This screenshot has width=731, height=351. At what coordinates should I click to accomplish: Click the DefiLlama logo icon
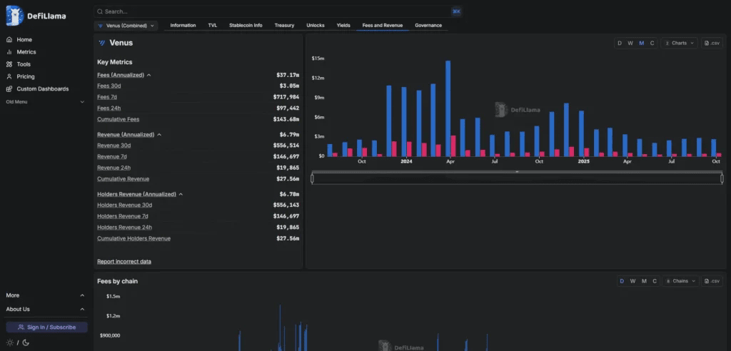(14, 16)
